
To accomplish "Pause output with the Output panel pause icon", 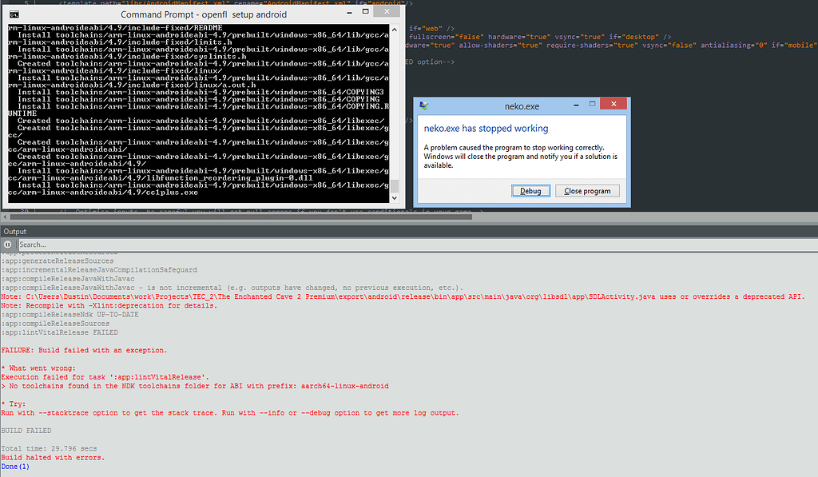I will tap(8, 244).
